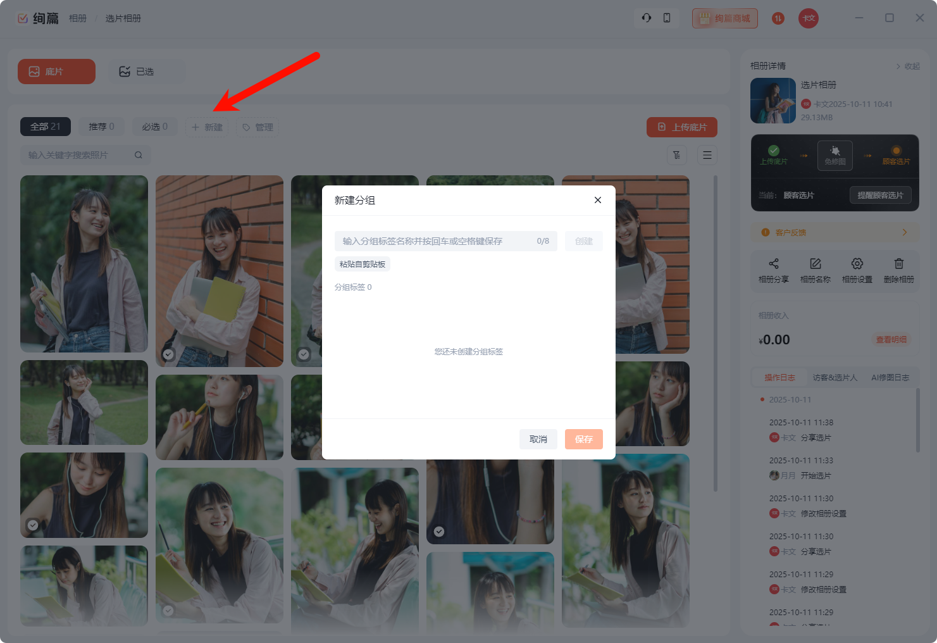Open the photo filter icon
Screen dimensions: 937x643
(x=677, y=155)
